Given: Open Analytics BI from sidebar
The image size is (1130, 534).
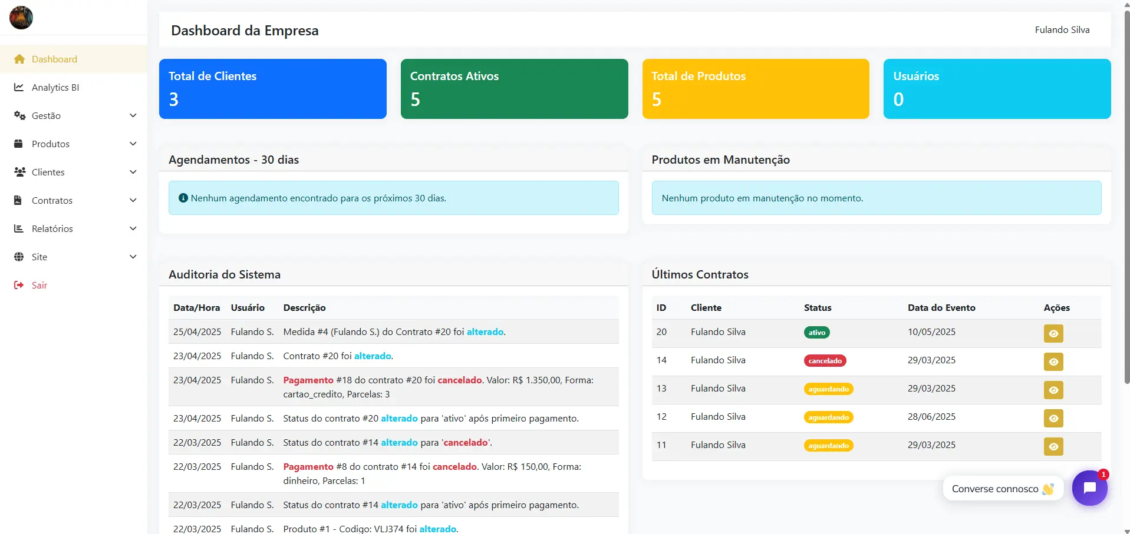Looking at the screenshot, I should point(74,87).
